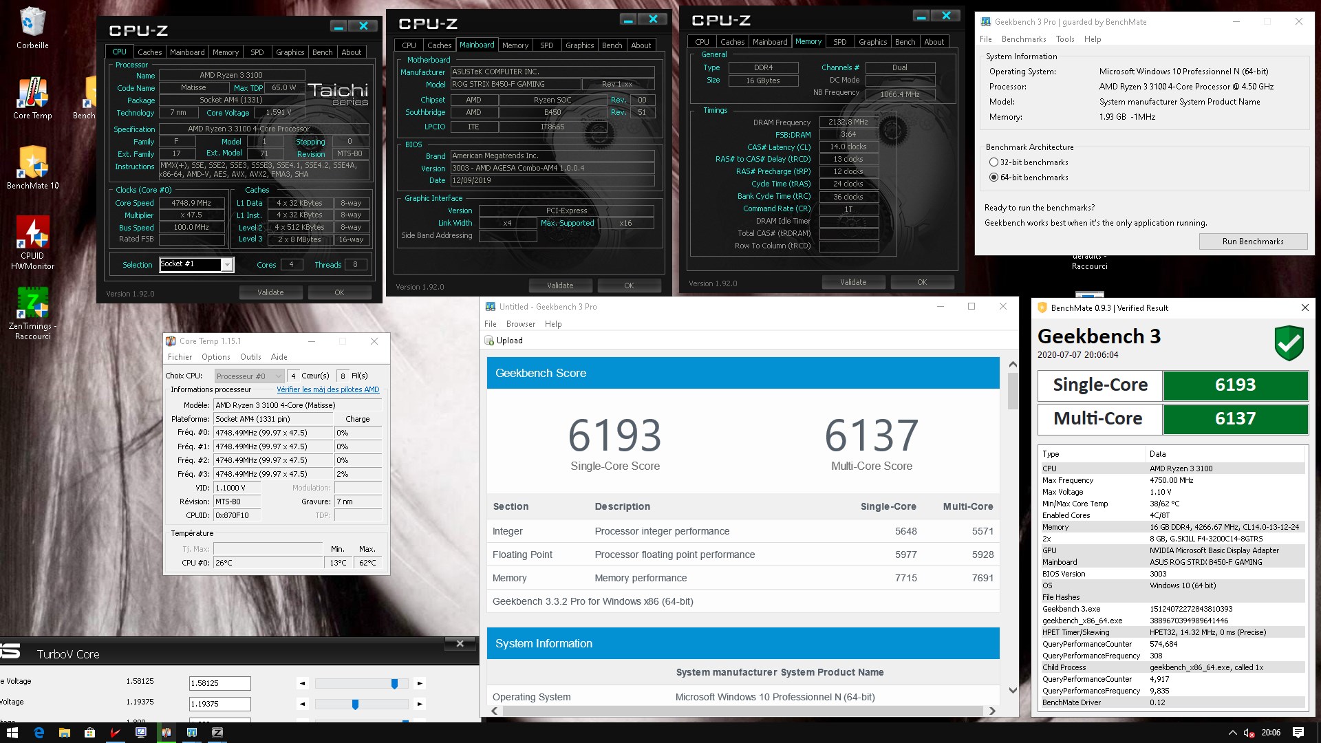Click the monitor checkmark taskbar icon
Image resolution: width=1321 pixels, height=743 pixels.
tap(140, 733)
